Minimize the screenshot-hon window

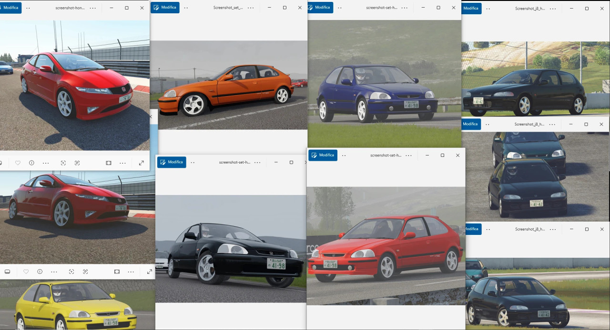pyautogui.click(x=111, y=8)
